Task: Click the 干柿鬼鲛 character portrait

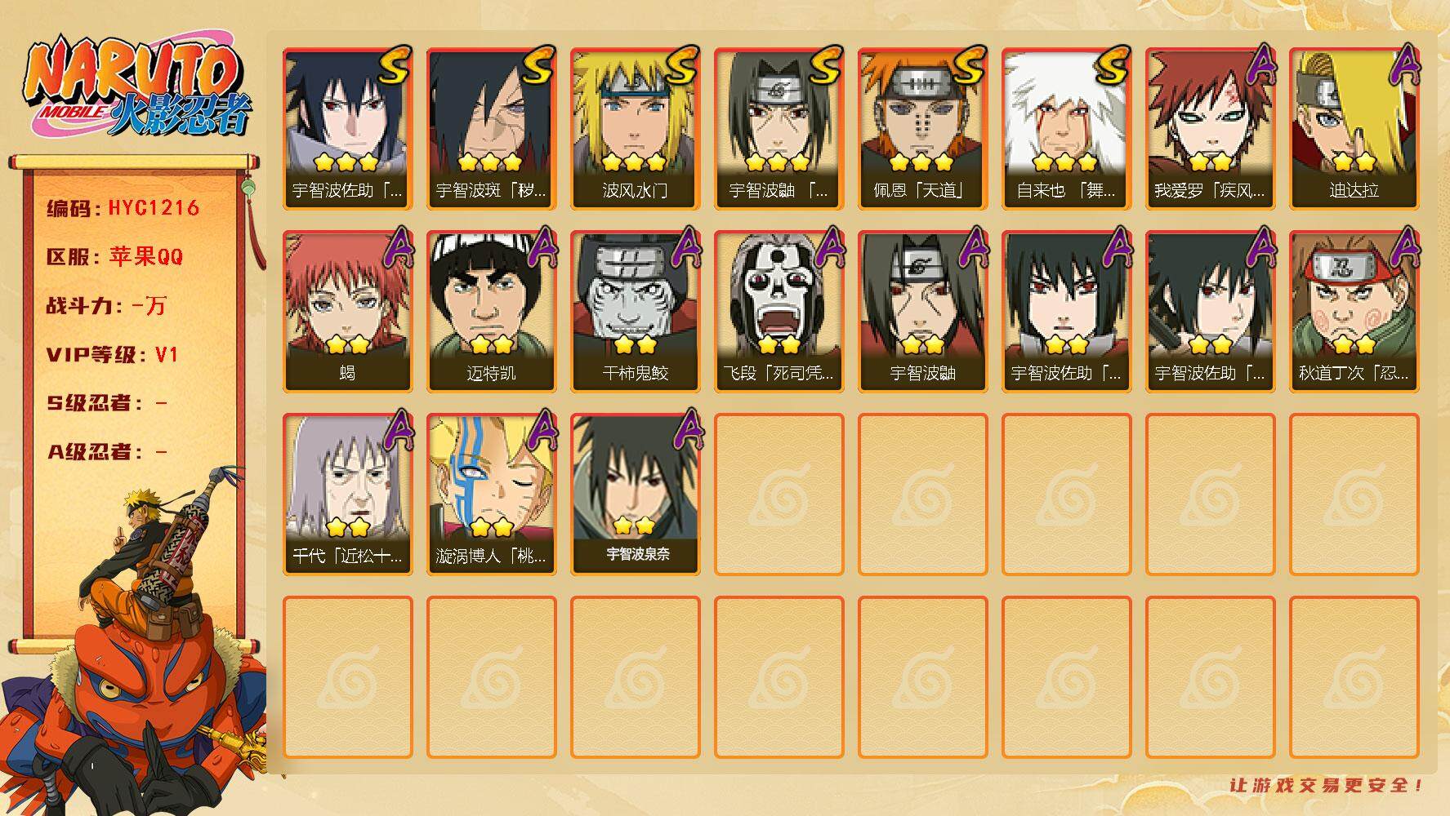Action: pyautogui.click(x=635, y=312)
